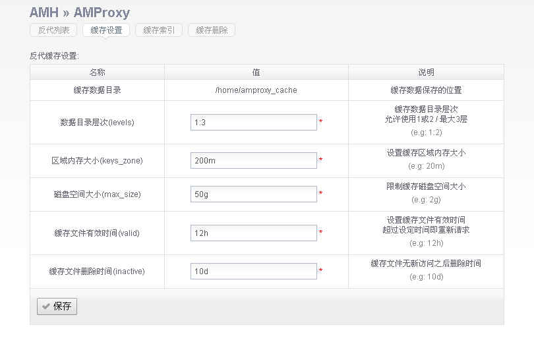
Task: Focus the inactive field showing 10d
Action: pyautogui.click(x=254, y=271)
